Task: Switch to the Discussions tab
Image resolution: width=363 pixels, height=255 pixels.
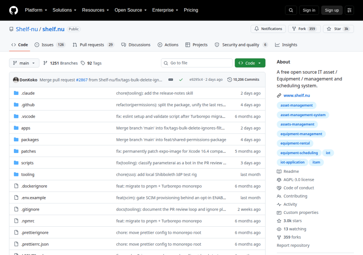Action: [x=136, y=45]
